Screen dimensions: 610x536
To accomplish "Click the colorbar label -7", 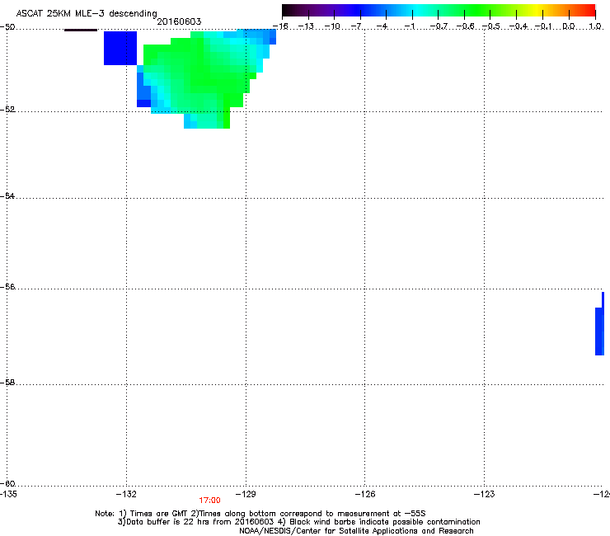I will (358, 26).
